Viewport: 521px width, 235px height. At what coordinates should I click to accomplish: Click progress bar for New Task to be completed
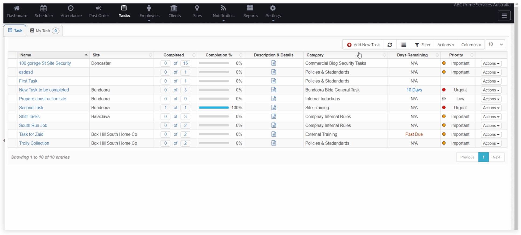214,90
